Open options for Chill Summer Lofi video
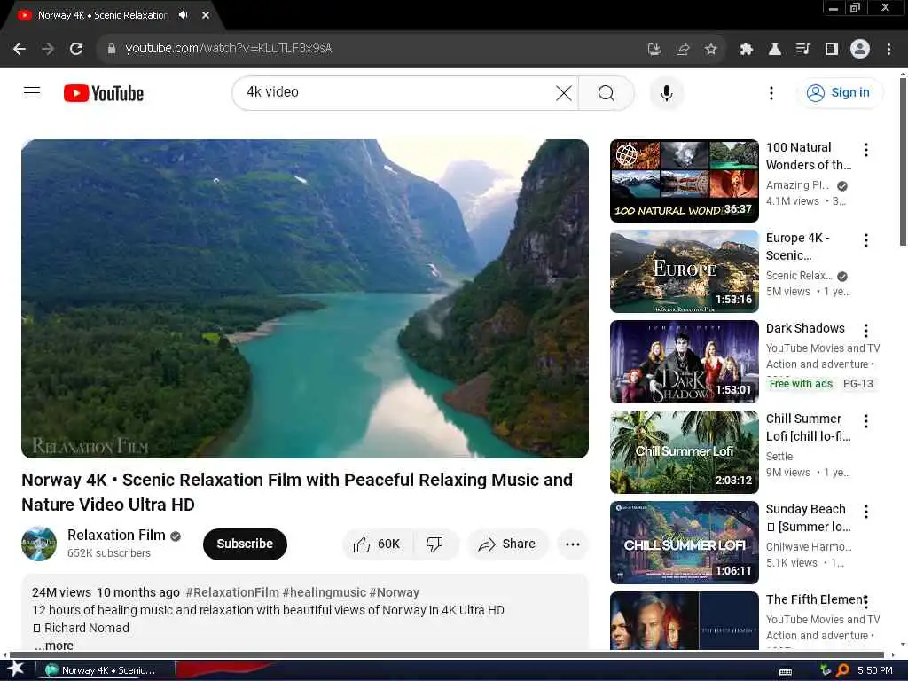The width and height of the screenshot is (908, 681). (x=865, y=421)
